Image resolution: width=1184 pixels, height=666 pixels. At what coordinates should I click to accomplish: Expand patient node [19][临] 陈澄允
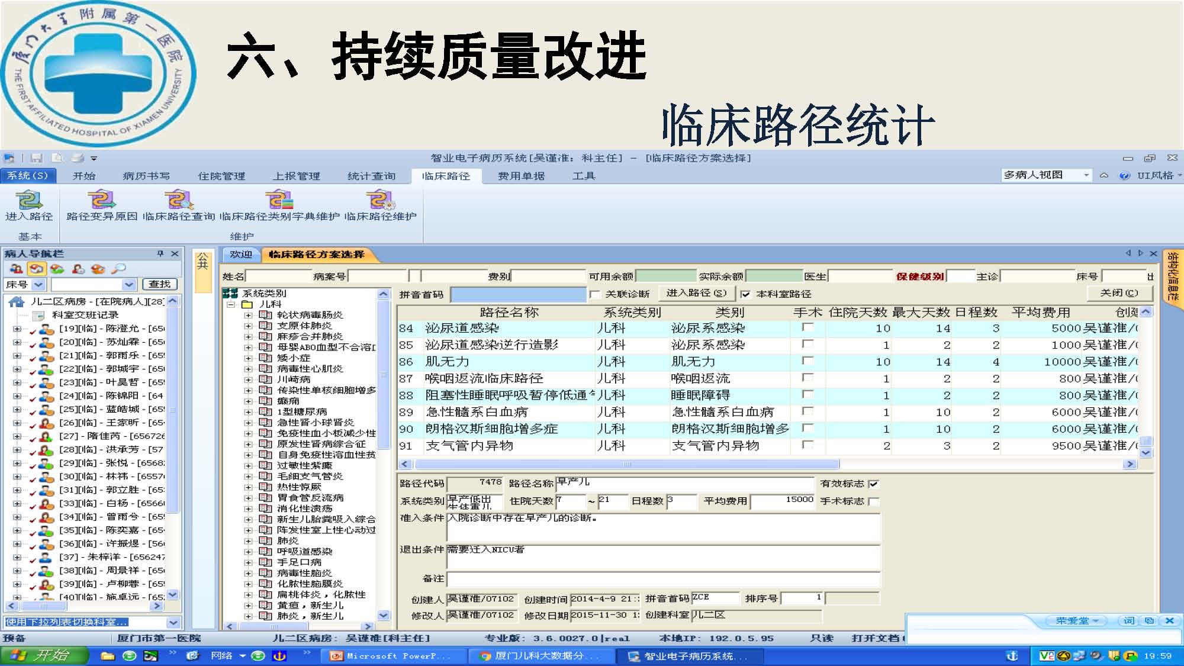pos(17,329)
